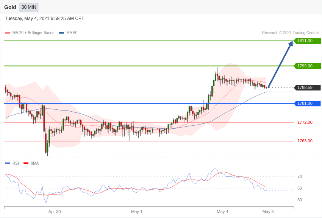Click the '9MA' legend label
Image resolution: width=322 pixels, height=218 pixels.
(35, 163)
